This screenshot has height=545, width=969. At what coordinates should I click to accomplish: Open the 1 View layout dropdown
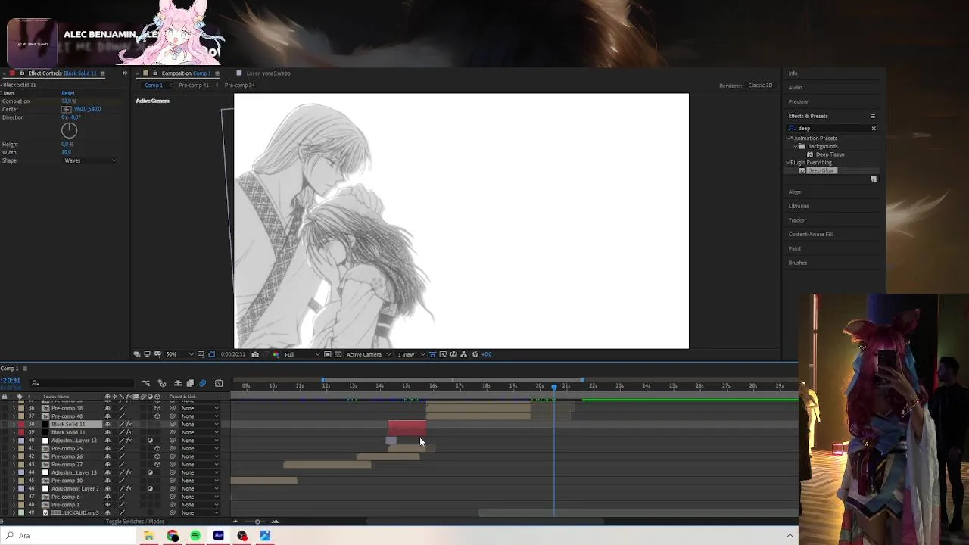tap(410, 354)
